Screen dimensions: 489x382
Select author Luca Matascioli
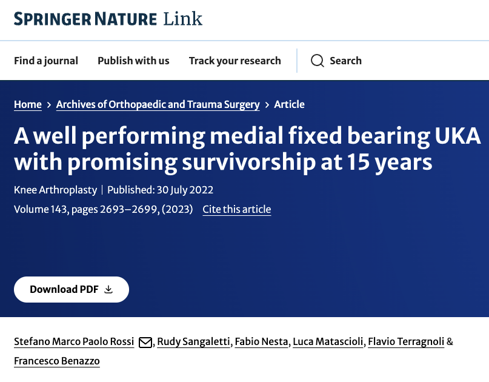[328, 342]
